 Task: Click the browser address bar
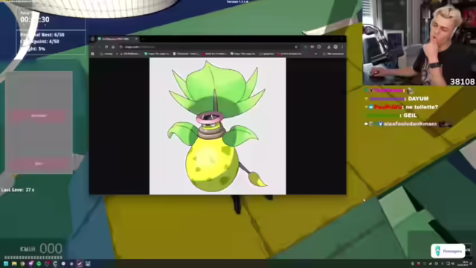(210, 47)
